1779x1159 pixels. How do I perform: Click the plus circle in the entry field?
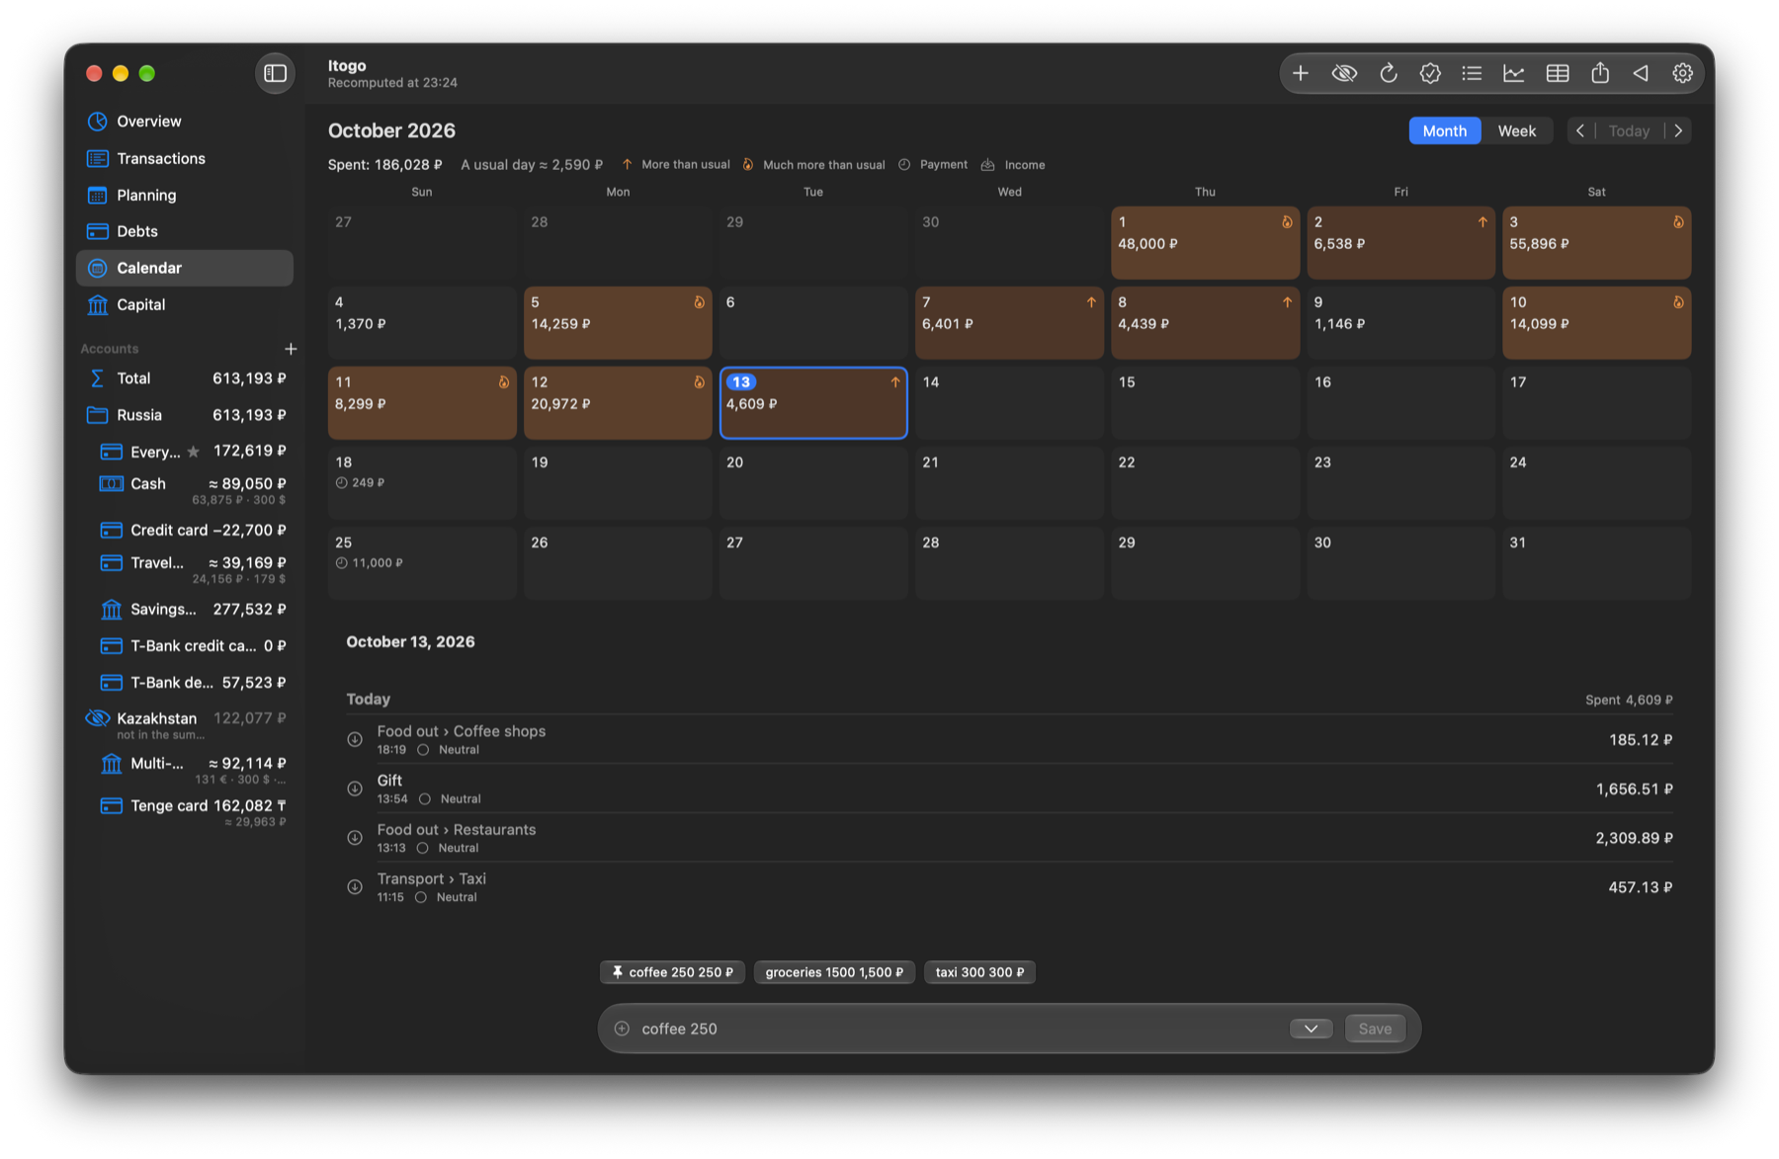[x=622, y=1029]
